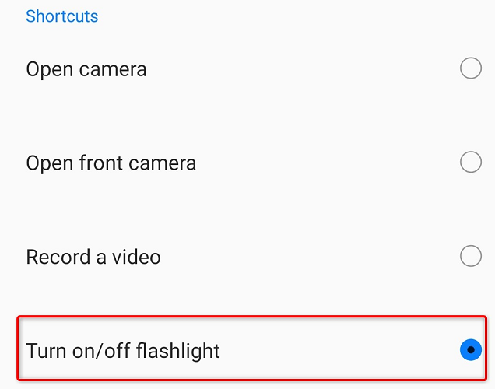
Task: Click the Shortcuts section header
Action: point(62,16)
